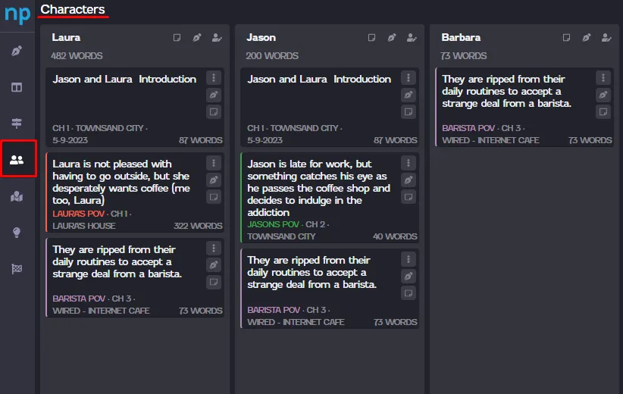Select the Jason column name

pos(261,37)
